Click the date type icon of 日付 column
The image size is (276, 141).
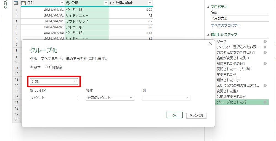23,3
